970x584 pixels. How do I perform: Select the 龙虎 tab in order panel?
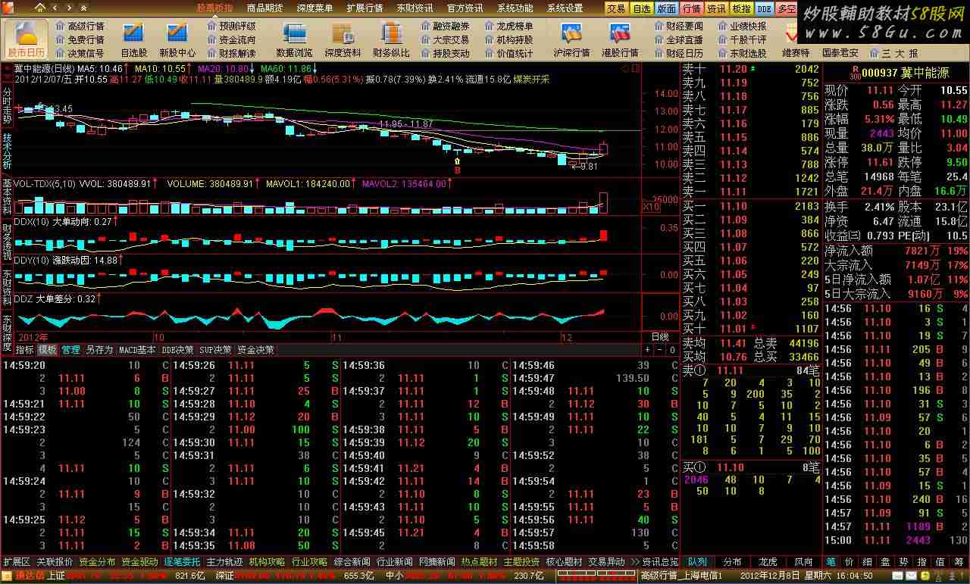pos(768,562)
